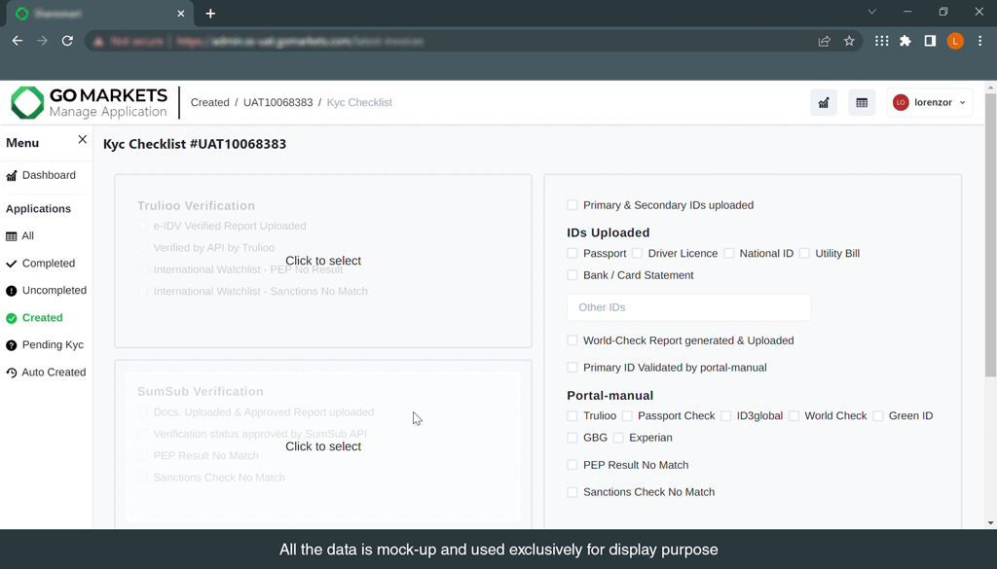Tick the National ID checkbox

click(728, 254)
